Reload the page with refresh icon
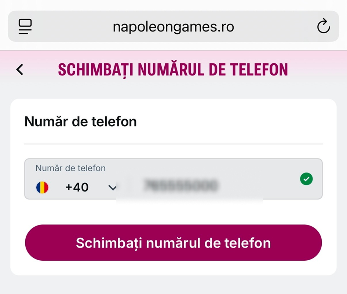347x294 pixels. (323, 26)
